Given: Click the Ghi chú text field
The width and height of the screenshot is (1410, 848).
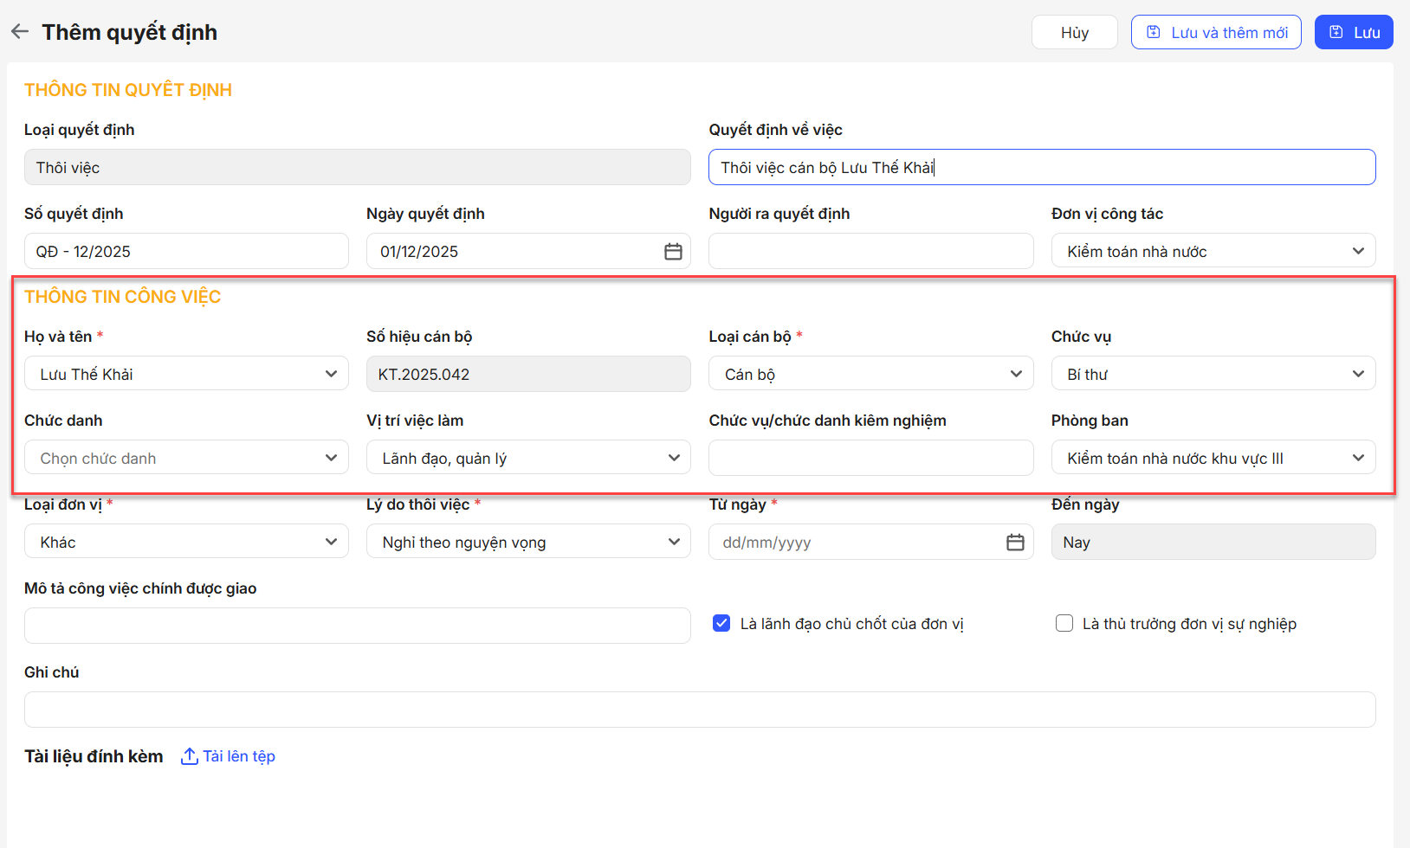Looking at the screenshot, I should [x=700, y=710].
